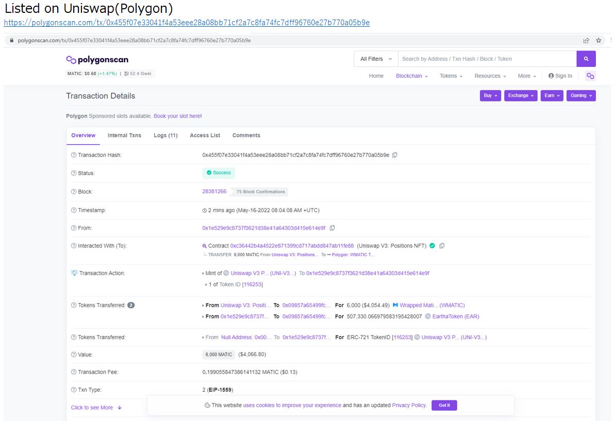Expand the More menu

click(x=527, y=76)
